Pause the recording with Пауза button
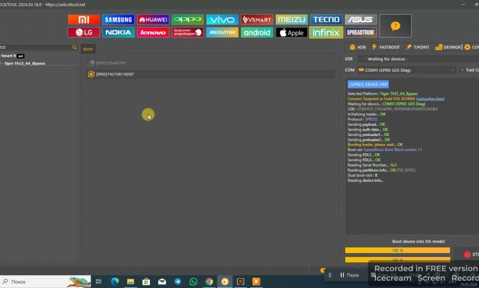This screenshot has height=288, width=479. (349, 275)
